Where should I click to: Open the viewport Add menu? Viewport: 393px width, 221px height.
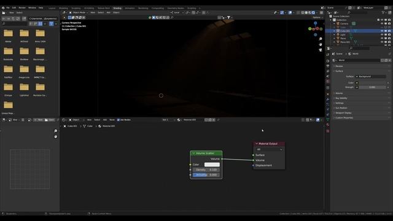[x=108, y=12]
